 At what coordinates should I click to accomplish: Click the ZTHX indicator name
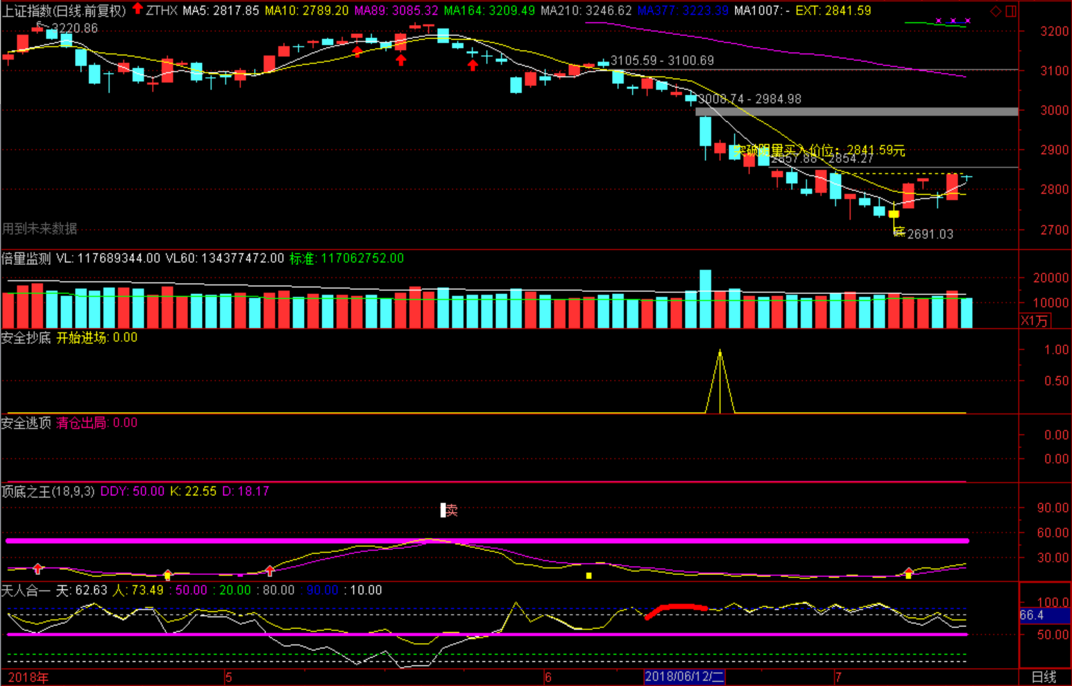point(161,10)
